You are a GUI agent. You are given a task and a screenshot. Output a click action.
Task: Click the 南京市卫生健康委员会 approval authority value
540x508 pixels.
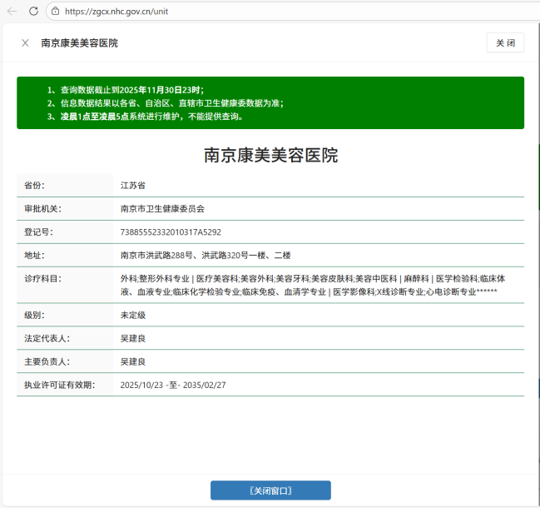click(x=162, y=209)
